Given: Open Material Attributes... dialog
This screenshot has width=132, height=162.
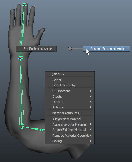Looking at the screenshot, I should click(x=70, y=113).
